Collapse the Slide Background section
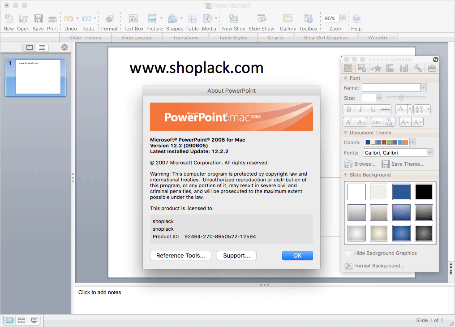 346,175
